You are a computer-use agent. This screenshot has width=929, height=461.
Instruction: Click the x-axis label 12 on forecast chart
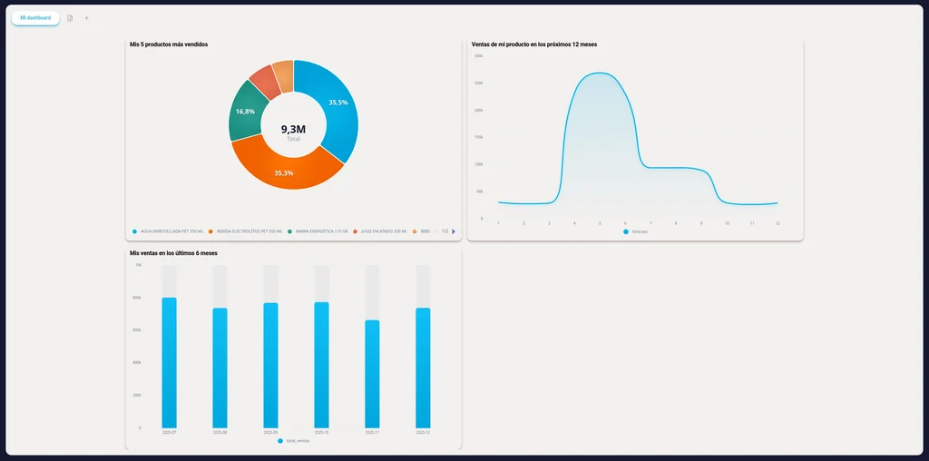coord(777,223)
